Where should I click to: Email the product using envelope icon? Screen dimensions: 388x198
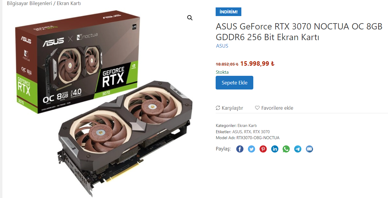coord(309,149)
